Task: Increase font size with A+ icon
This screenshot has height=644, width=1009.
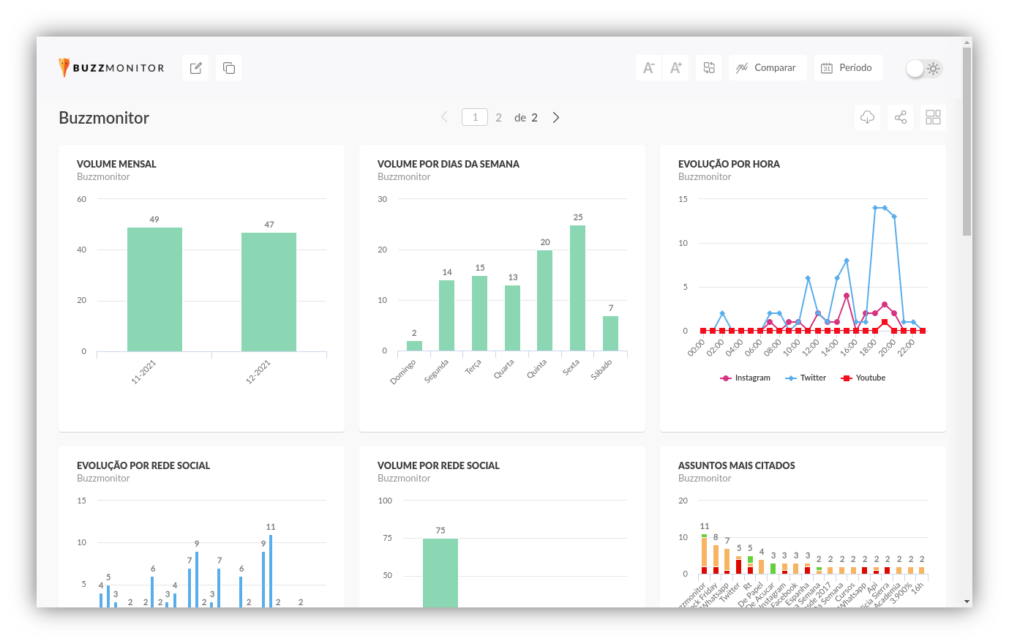Action: [675, 68]
